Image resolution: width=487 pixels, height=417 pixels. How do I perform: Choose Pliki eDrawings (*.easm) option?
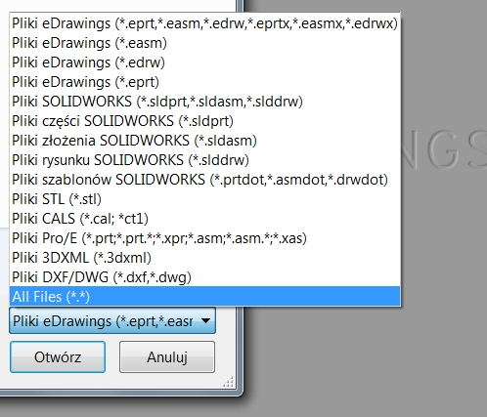tap(205, 43)
